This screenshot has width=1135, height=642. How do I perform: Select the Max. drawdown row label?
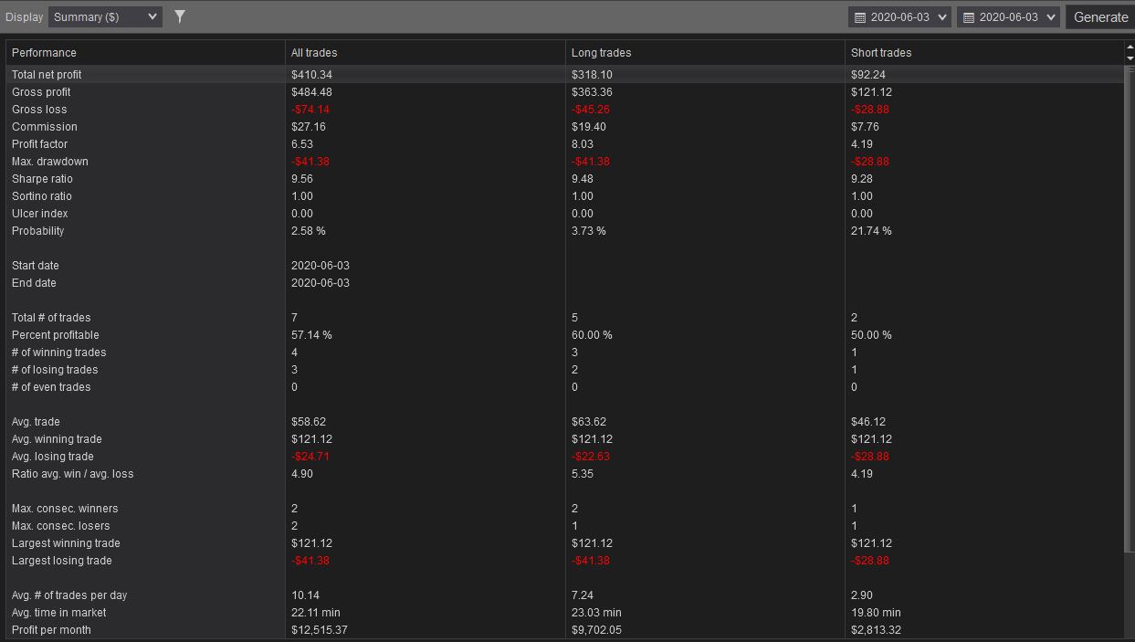point(50,162)
